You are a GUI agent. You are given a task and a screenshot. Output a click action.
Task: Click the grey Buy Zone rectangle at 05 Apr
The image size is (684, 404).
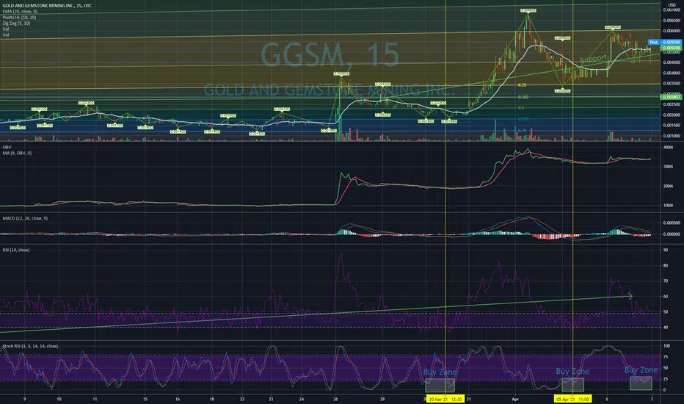[x=572, y=385]
